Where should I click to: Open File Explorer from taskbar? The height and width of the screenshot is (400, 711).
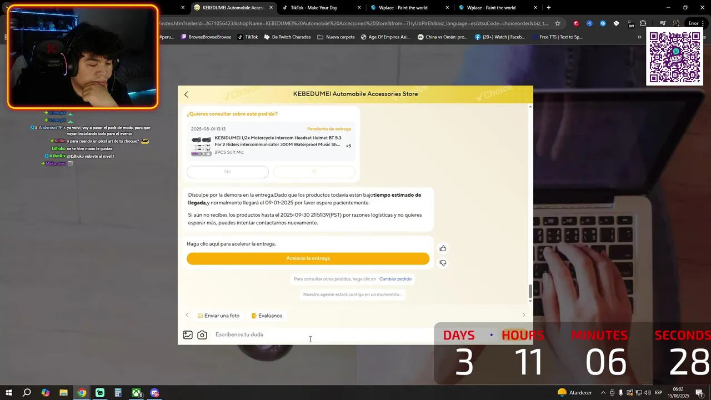(x=63, y=393)
